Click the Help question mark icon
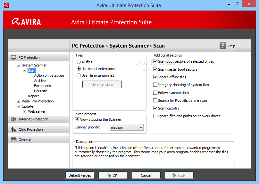Image resolution: width=259 pixels, height=184 pixels. click(x=223, y=46)
